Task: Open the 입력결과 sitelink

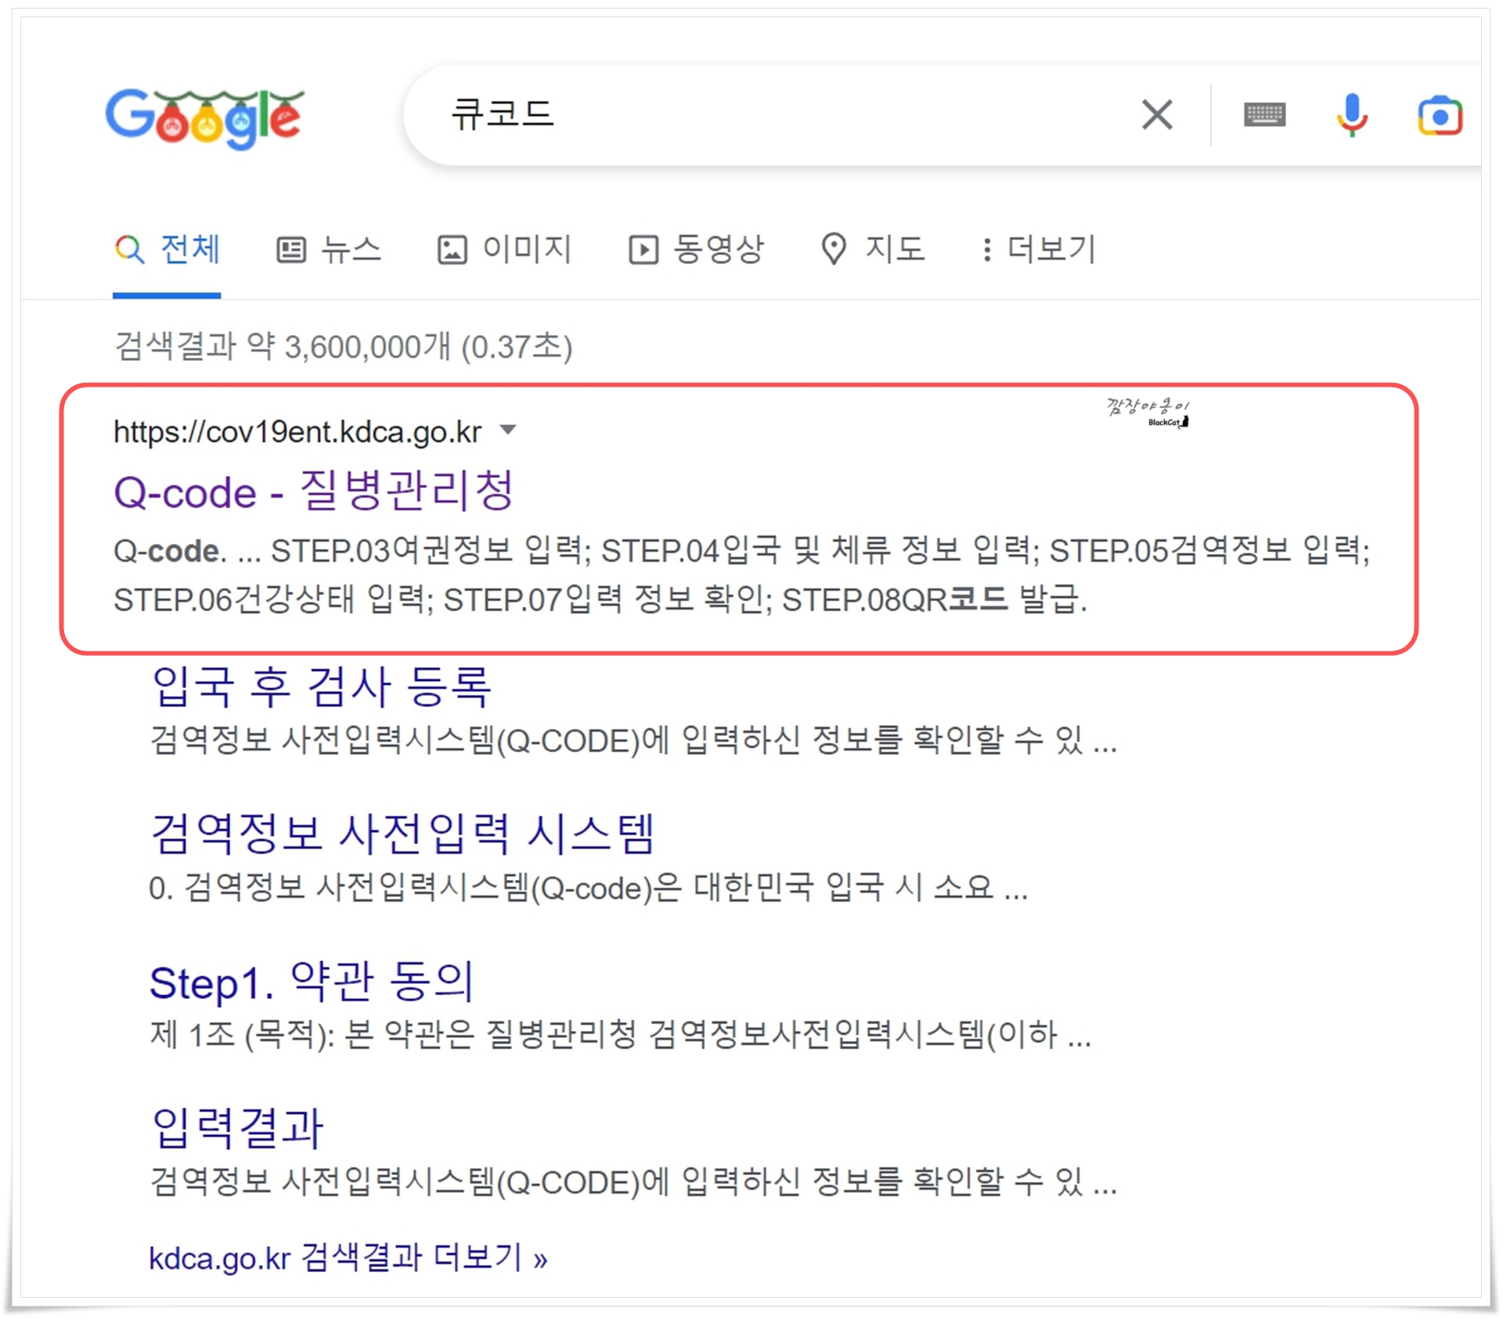Action: 237,1128
